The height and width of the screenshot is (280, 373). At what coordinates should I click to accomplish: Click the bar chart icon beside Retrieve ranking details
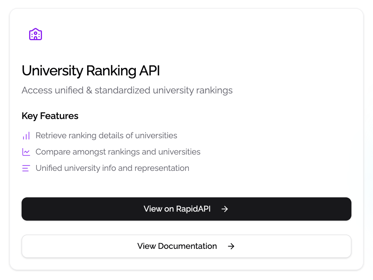[x=26, y=136]
